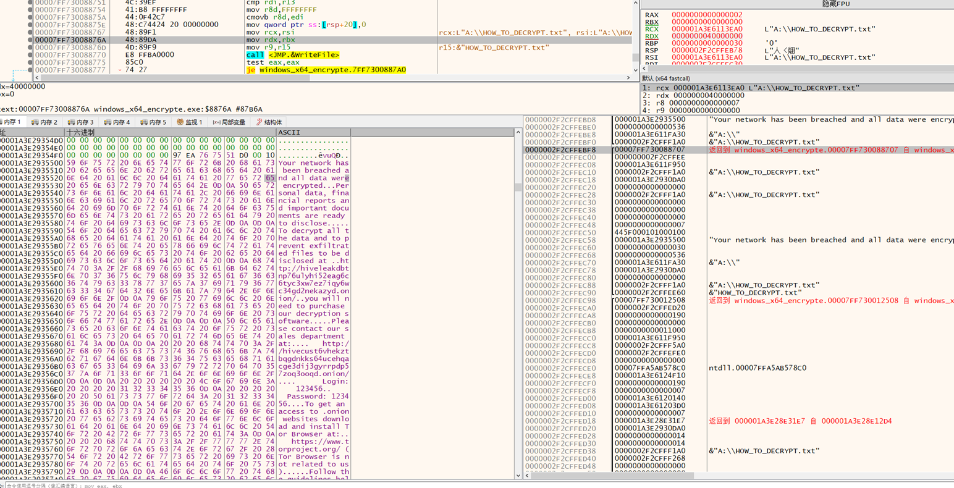This screenshot has height=488, width=954.
Task: Click the watch icon on 监视 1 tab
Action: coord(179,122)
